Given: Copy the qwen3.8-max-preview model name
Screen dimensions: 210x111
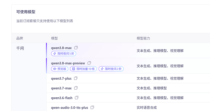Looking at the screenshot, I should pos(89,63).
